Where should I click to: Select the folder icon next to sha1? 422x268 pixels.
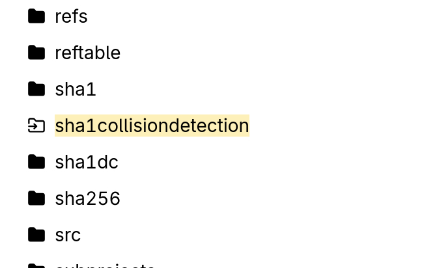(x=36, y=89)
